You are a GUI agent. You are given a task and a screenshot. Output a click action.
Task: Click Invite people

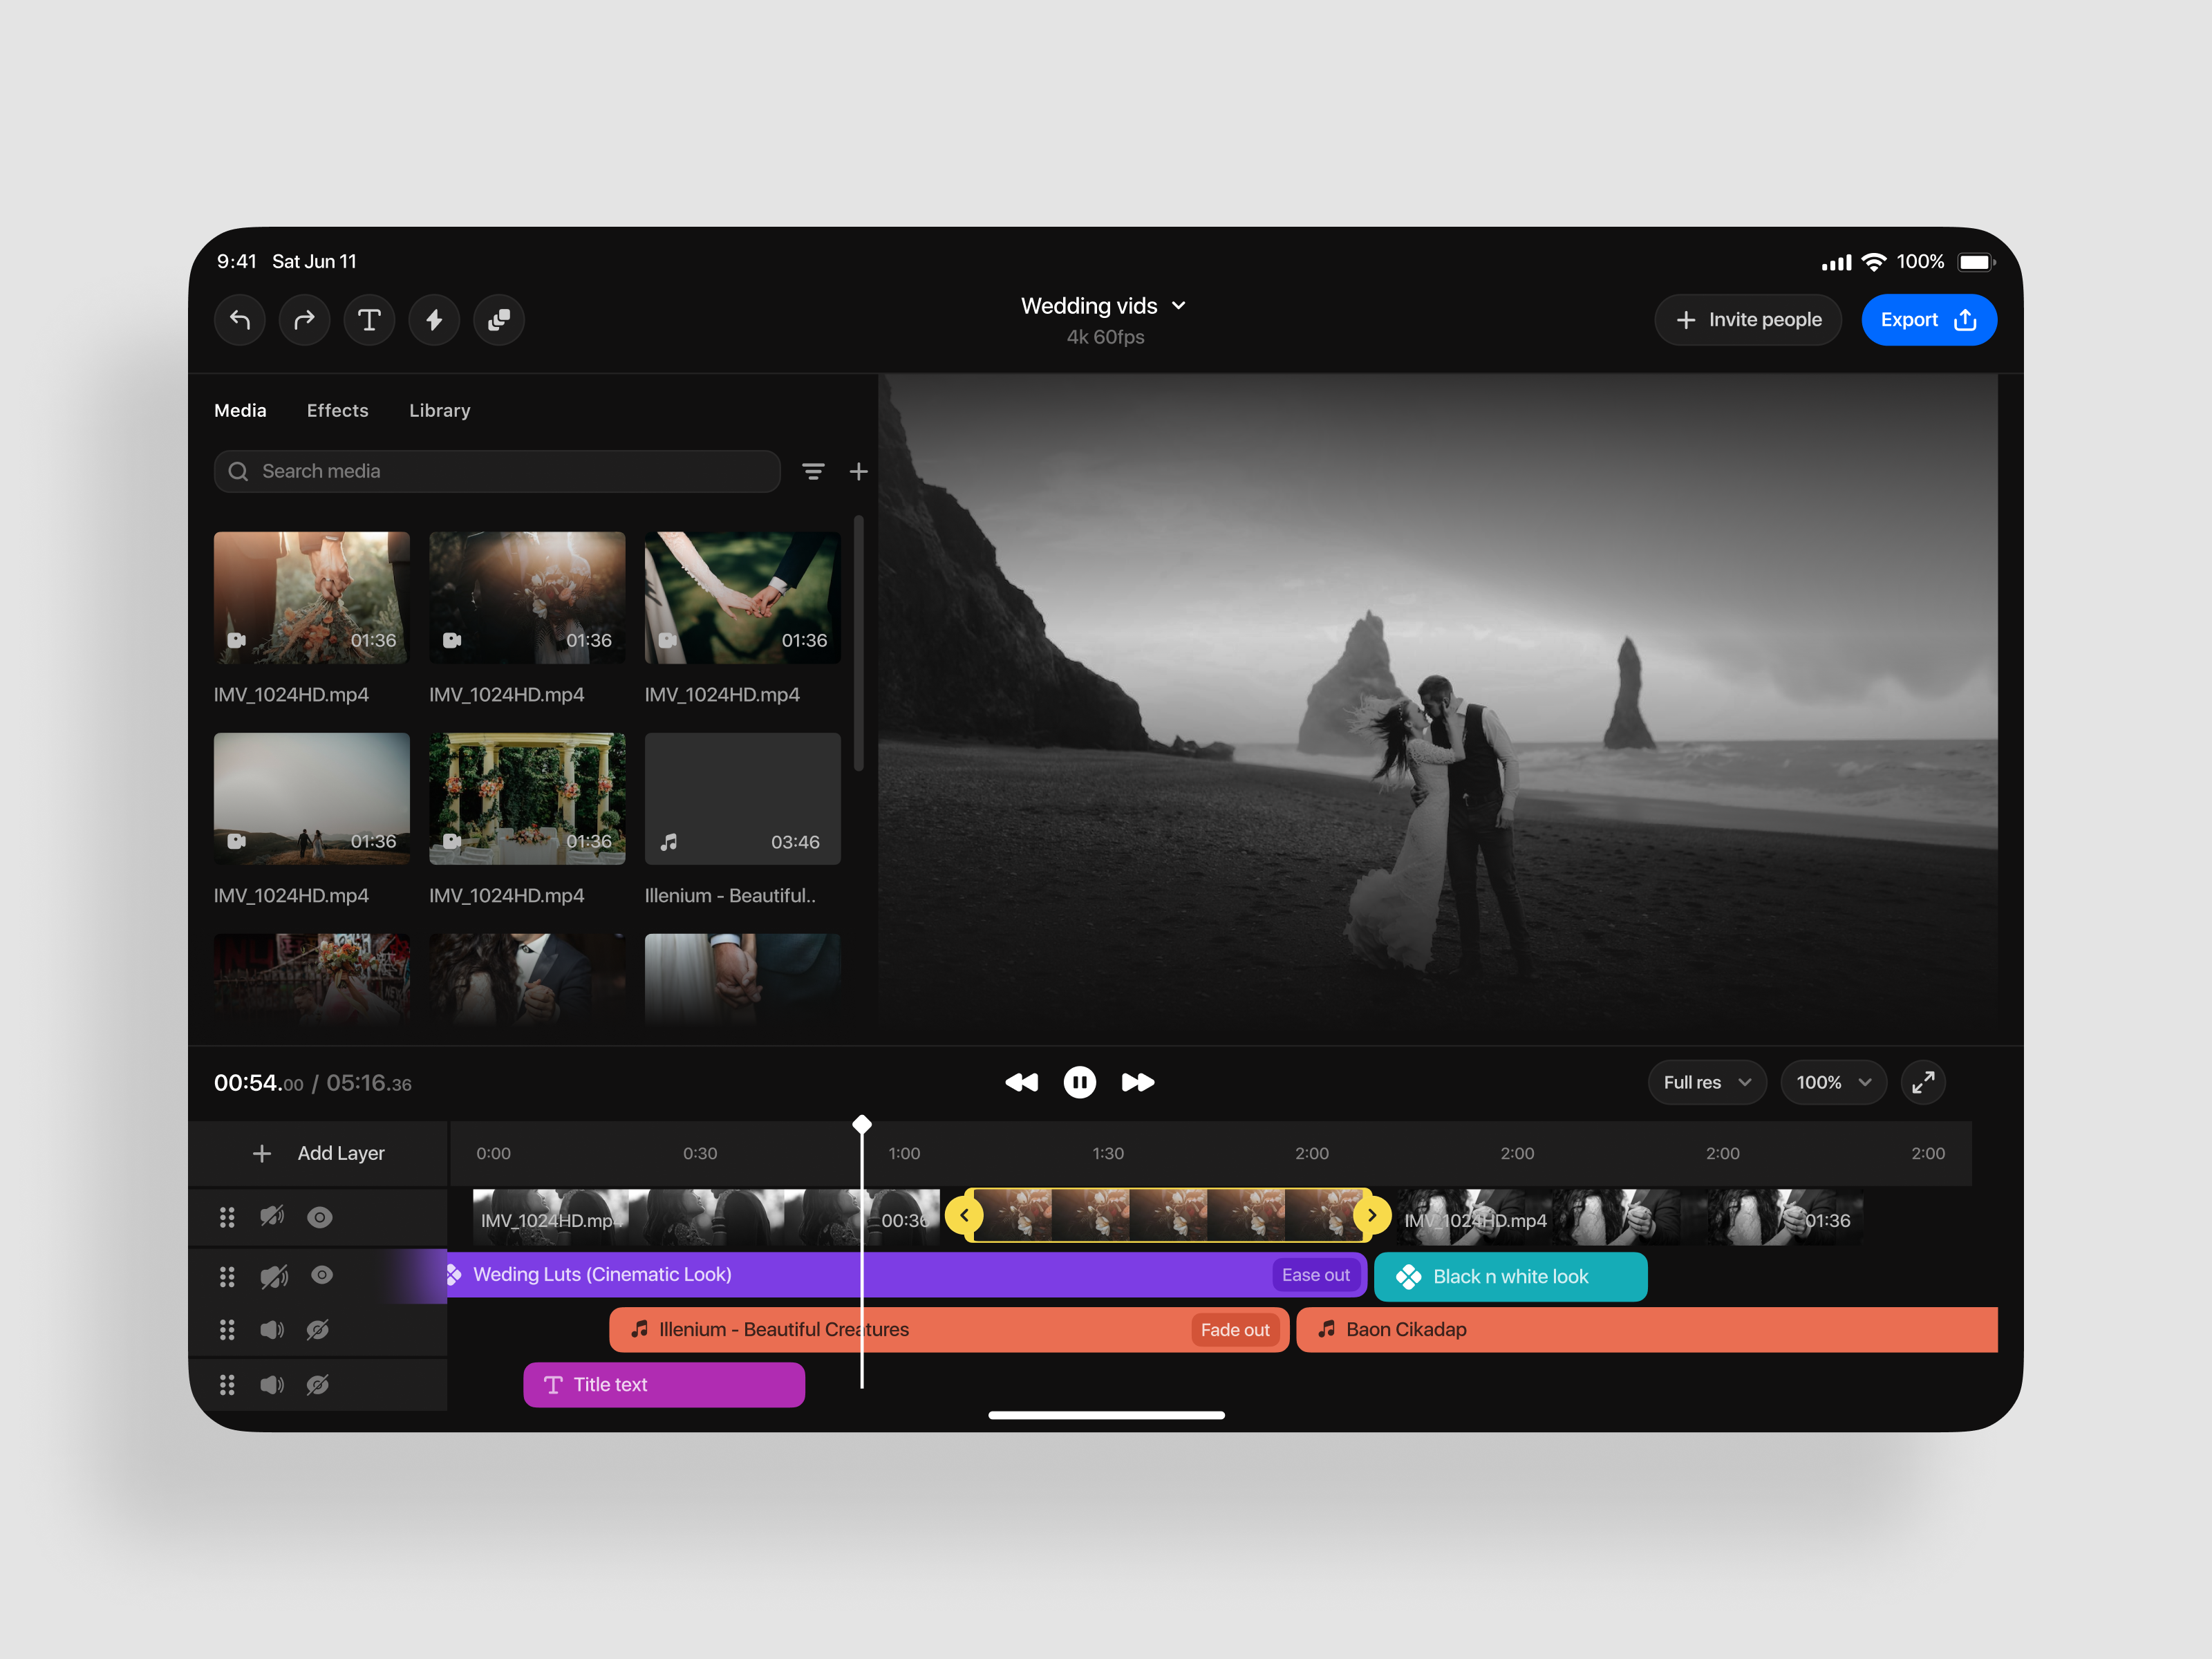pos(1748,319)
